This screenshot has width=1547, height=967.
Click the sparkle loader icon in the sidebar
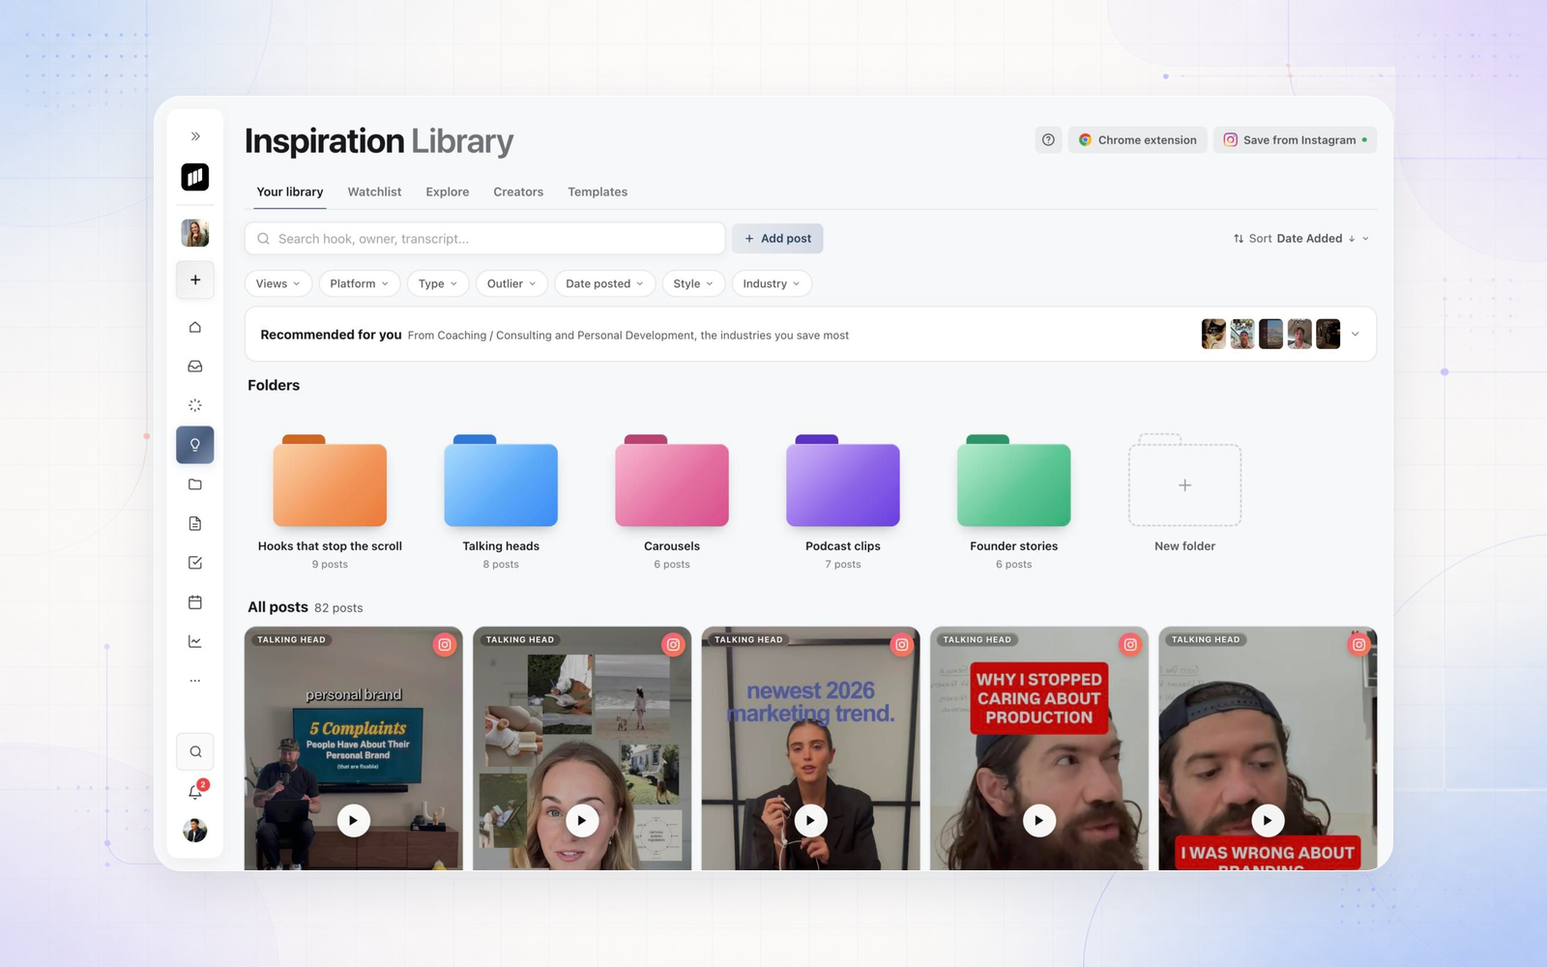click(195, 405)
